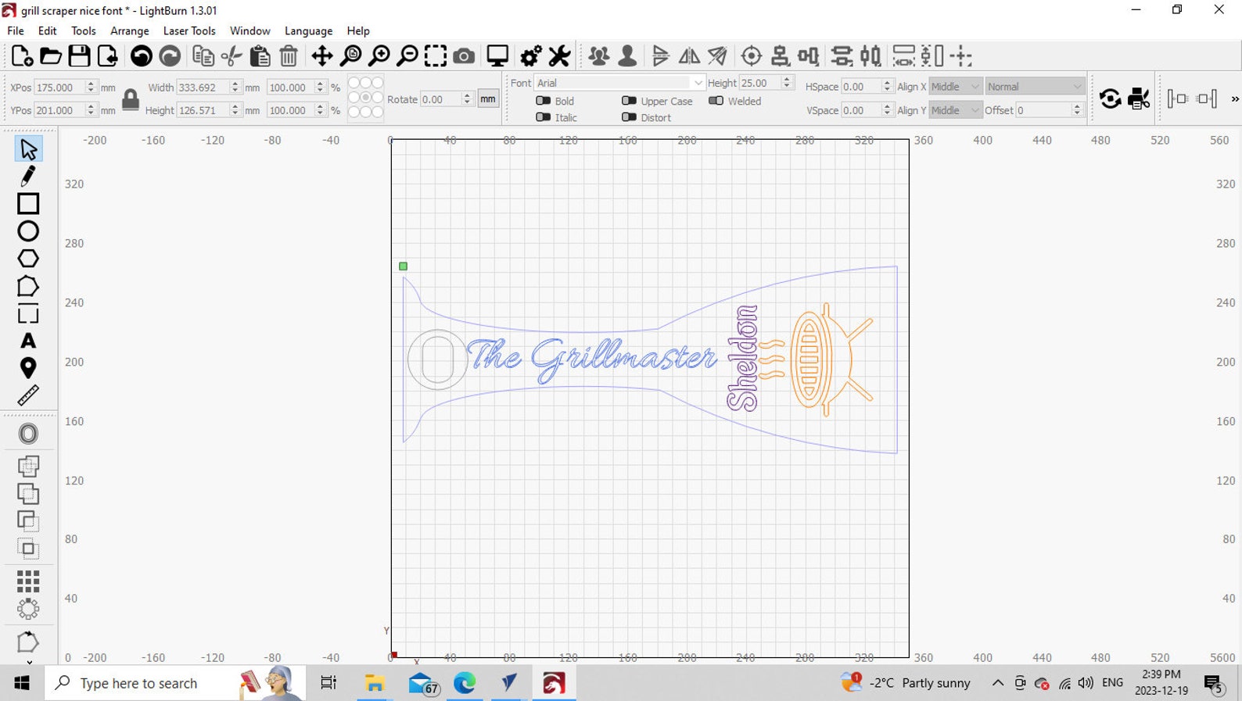
Task: Open camera capture tool
Action: point(464,56)
